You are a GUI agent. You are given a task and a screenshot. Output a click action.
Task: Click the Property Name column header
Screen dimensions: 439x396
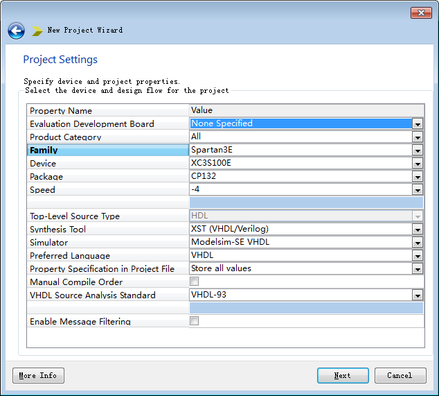(108, 110)
